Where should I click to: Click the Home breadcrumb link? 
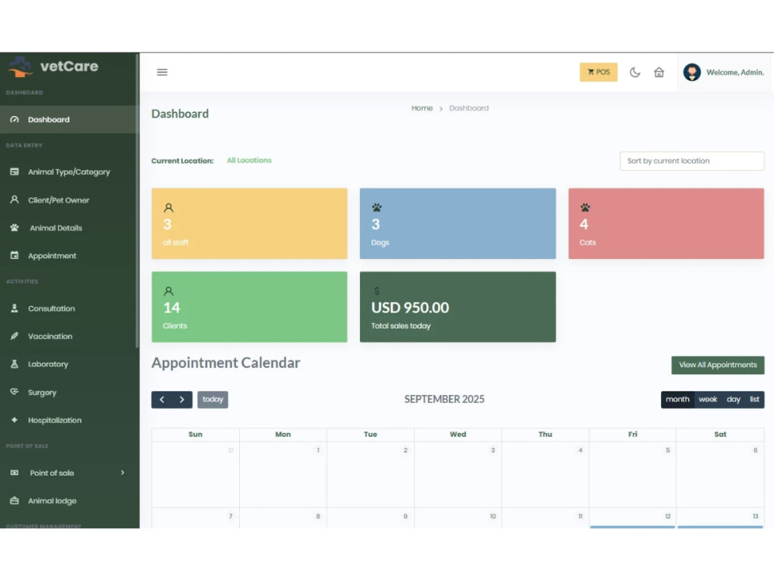point(422,108)
